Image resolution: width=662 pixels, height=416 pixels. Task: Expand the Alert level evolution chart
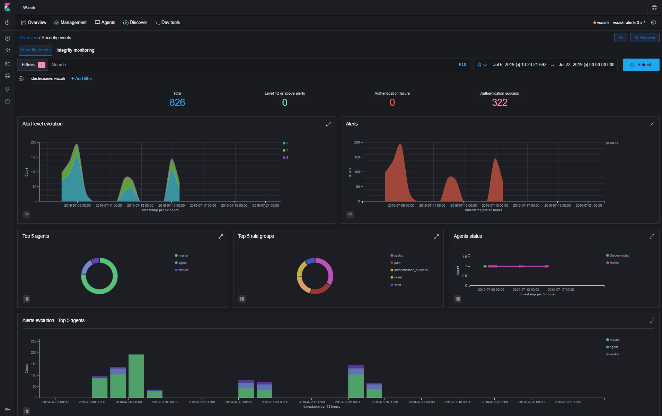328,124
